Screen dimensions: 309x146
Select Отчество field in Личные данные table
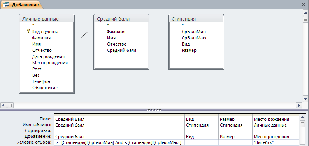pos(42,51)
